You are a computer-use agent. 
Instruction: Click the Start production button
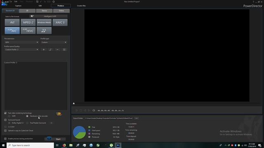tap(55, 139)
